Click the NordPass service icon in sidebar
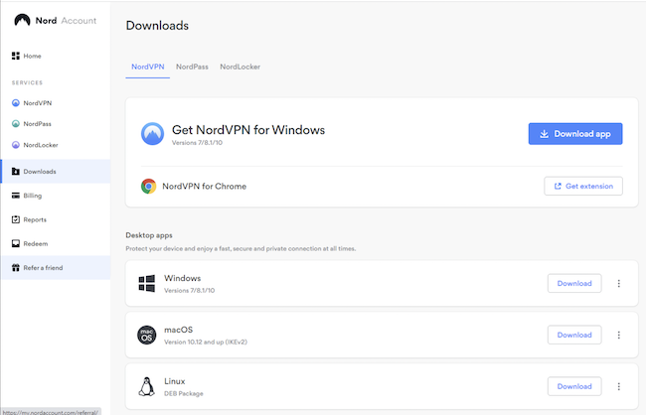 [x=16, y=123]
